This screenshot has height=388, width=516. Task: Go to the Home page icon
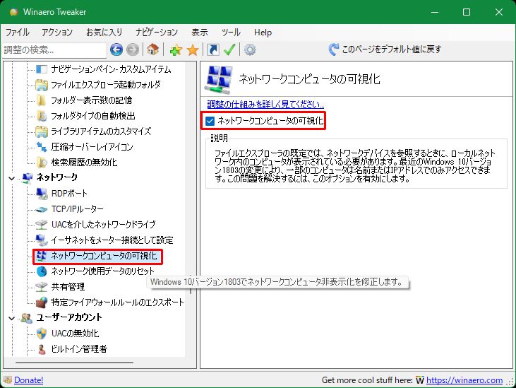tap(152, 49)
